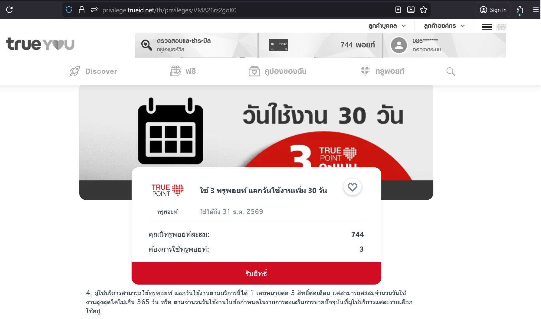Reload the page with the browser refresh icon
The height and width of the screenshot is (319, 541).
coord(9,10)
